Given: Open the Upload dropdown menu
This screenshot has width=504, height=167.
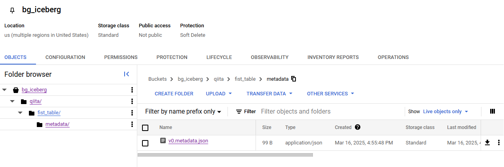Looking at the screenshot, I should point(219,94).
